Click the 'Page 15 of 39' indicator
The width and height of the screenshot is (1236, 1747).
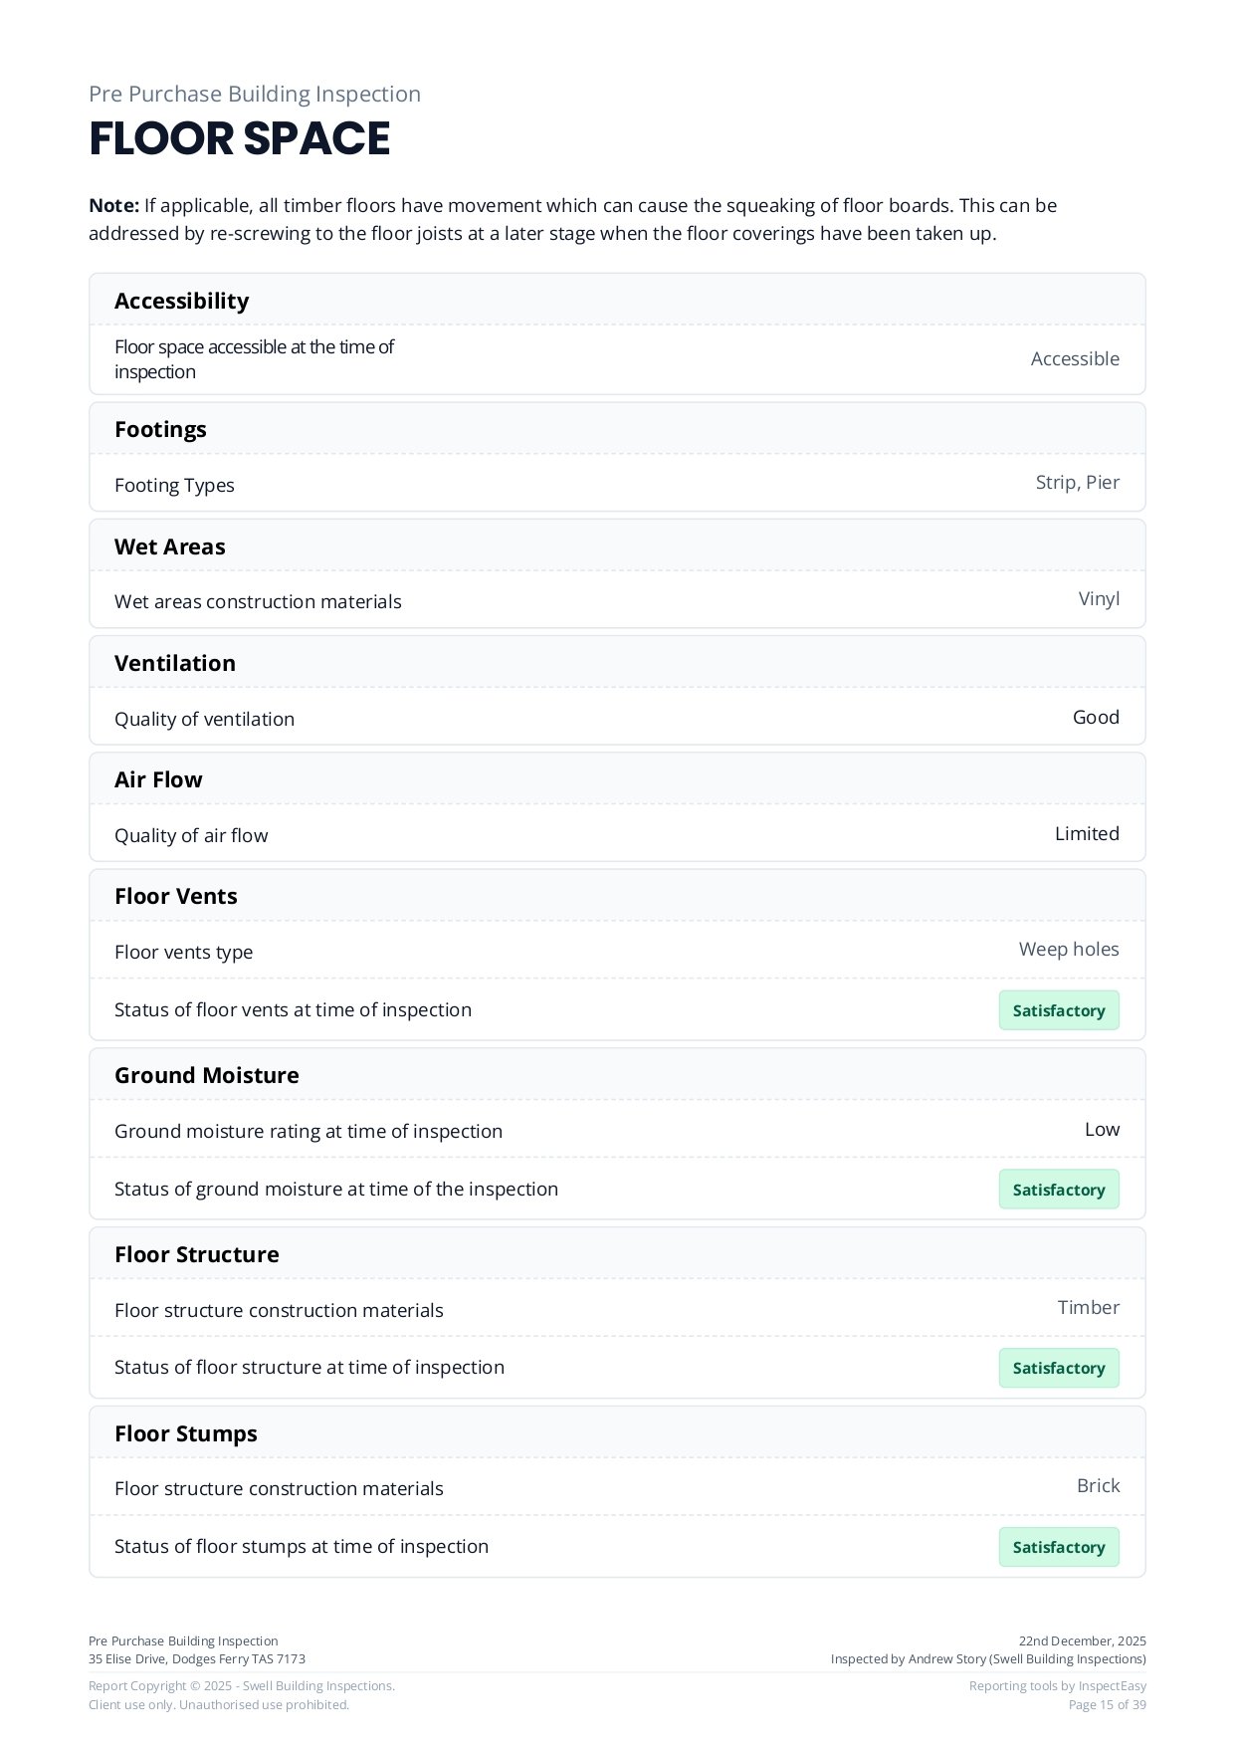1107,1705
